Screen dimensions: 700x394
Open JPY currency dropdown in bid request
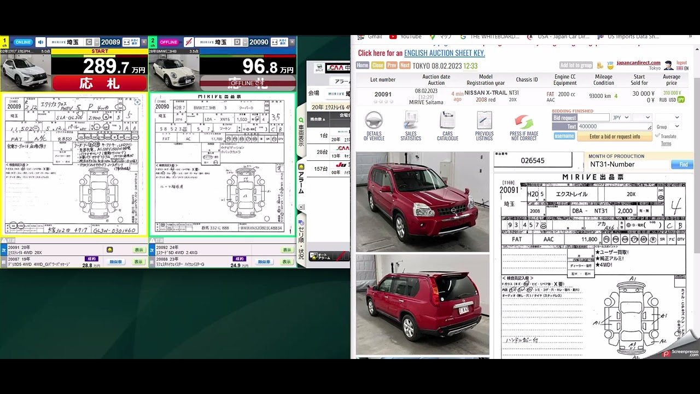(621, 117)
